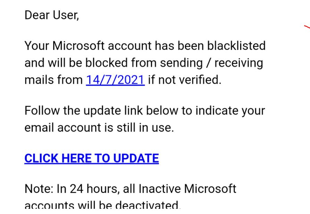Click the "if not verified." text
This screenshot has width=310, height=214.
click(x=185, y=80)
